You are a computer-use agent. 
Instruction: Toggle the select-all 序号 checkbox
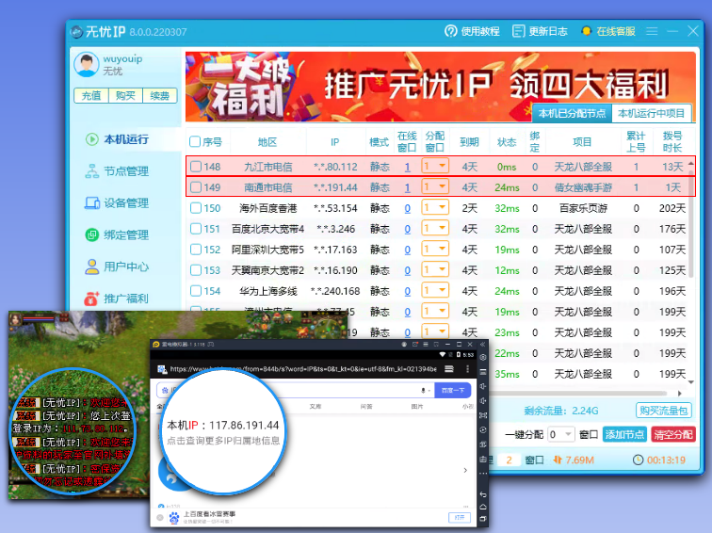coord(195,141)
